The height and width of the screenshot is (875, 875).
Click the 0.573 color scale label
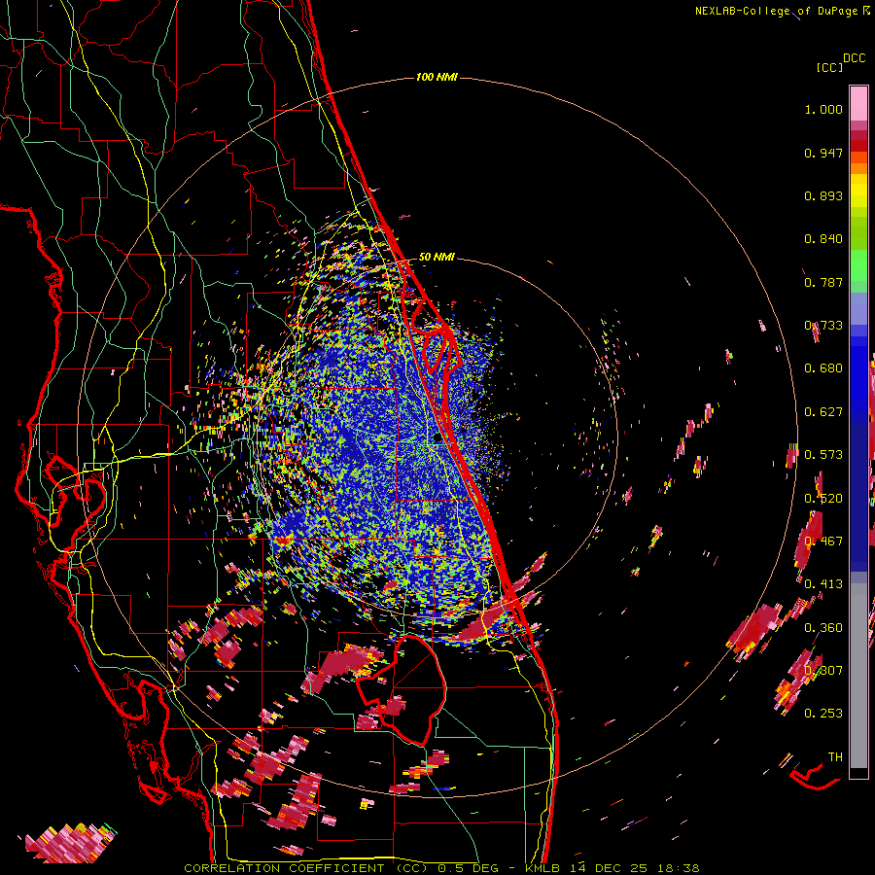coord(823,455)
